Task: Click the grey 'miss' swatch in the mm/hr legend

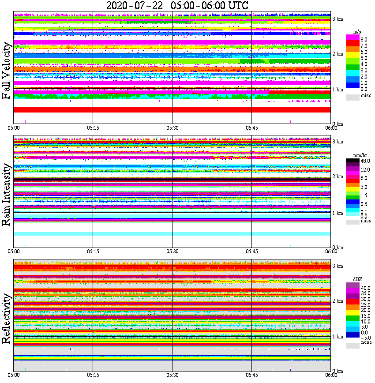Action: pos(352,222)
